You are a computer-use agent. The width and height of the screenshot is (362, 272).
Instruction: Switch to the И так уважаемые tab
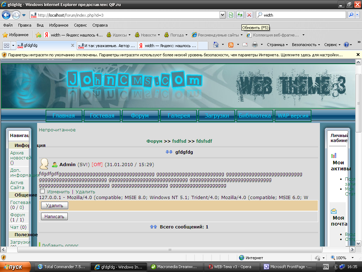click(107, 46)
